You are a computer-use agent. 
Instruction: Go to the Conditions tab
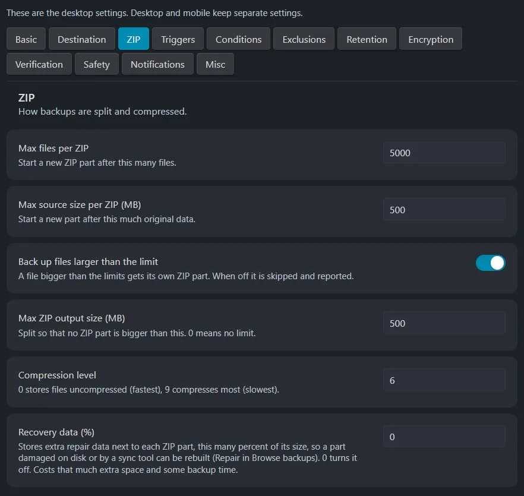click(x=238, y=39)
